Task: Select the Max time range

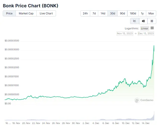Action: [x=151, y=13]
